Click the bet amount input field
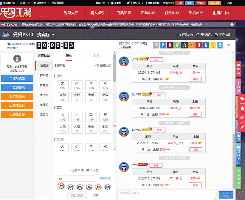Image resolution: width=245 pixels, height=200 pixels. (77, 178)
